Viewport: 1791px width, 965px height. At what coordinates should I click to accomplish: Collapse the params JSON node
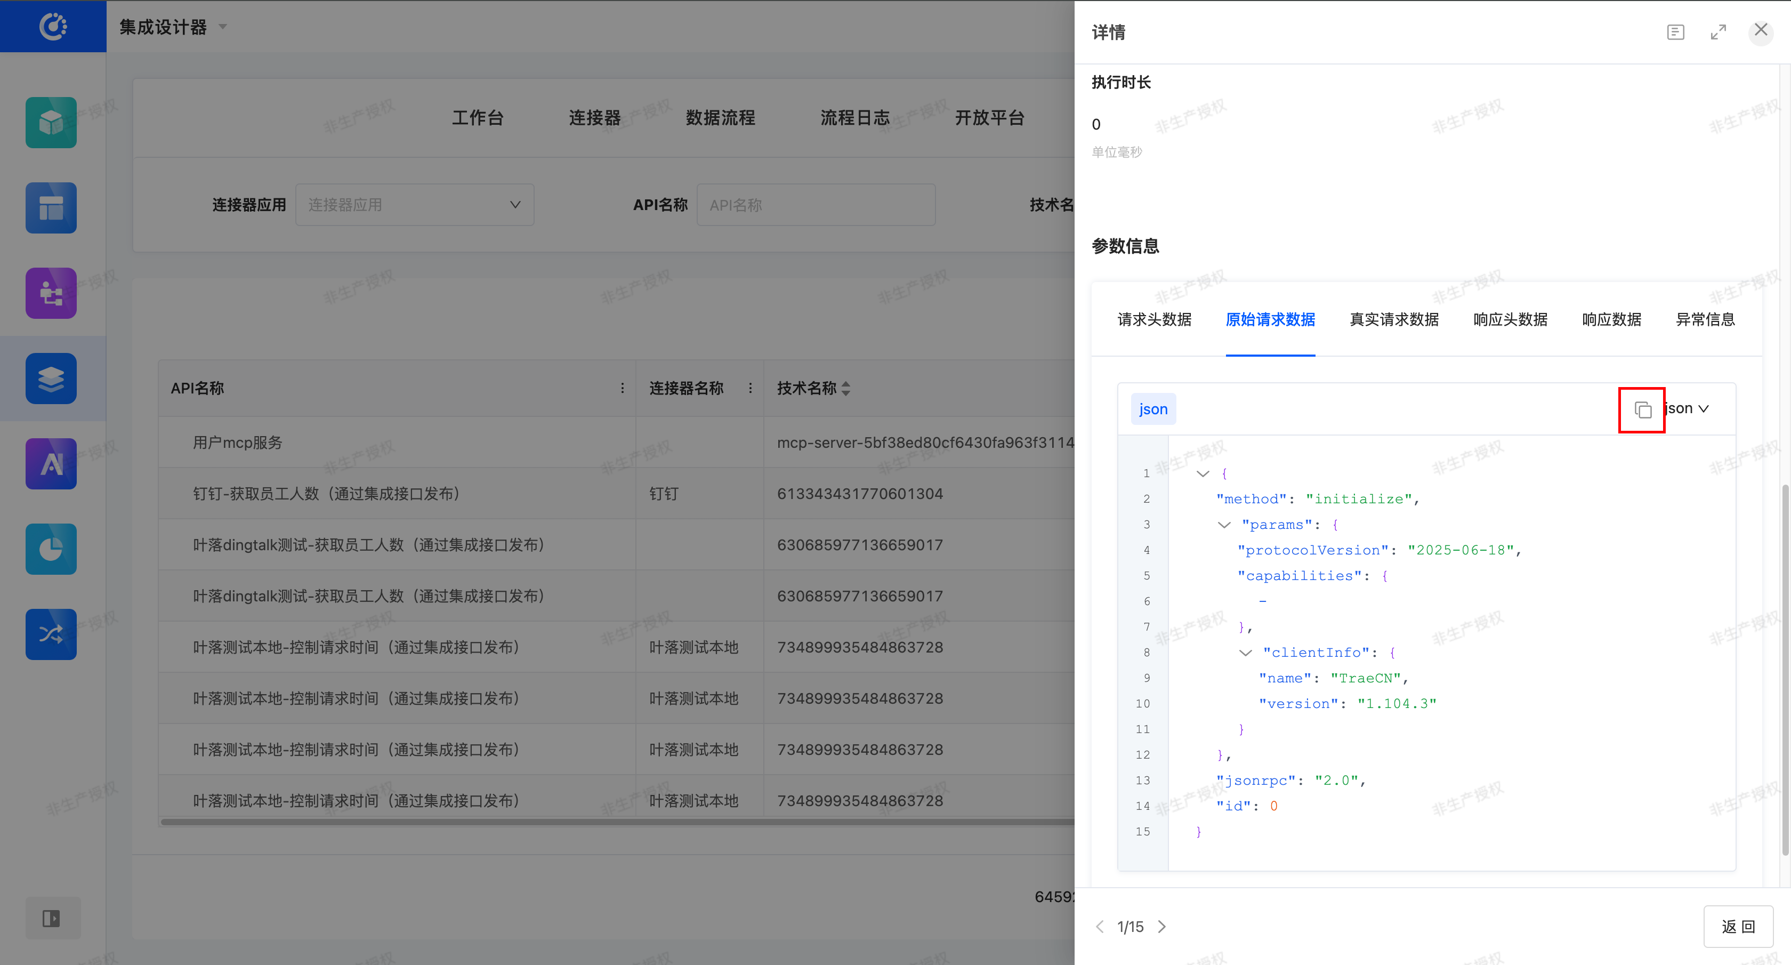1224,525
